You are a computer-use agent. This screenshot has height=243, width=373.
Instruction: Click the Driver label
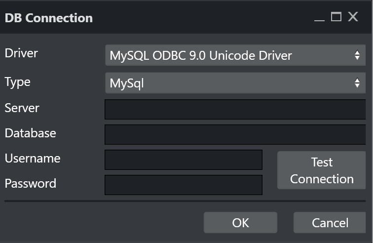pos(21,53)
